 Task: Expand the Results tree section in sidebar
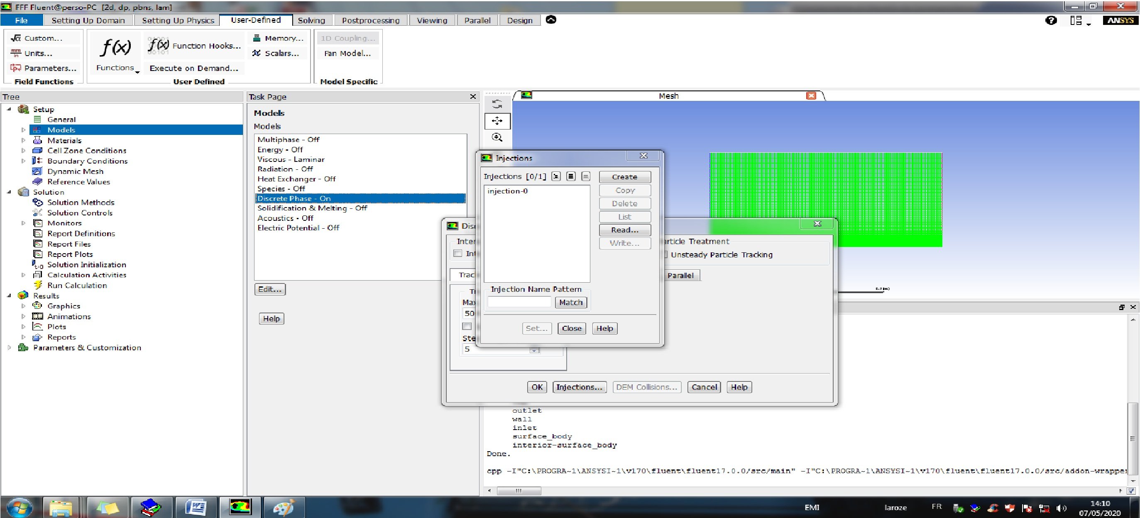pyautogui.click(x=12, y=296)
